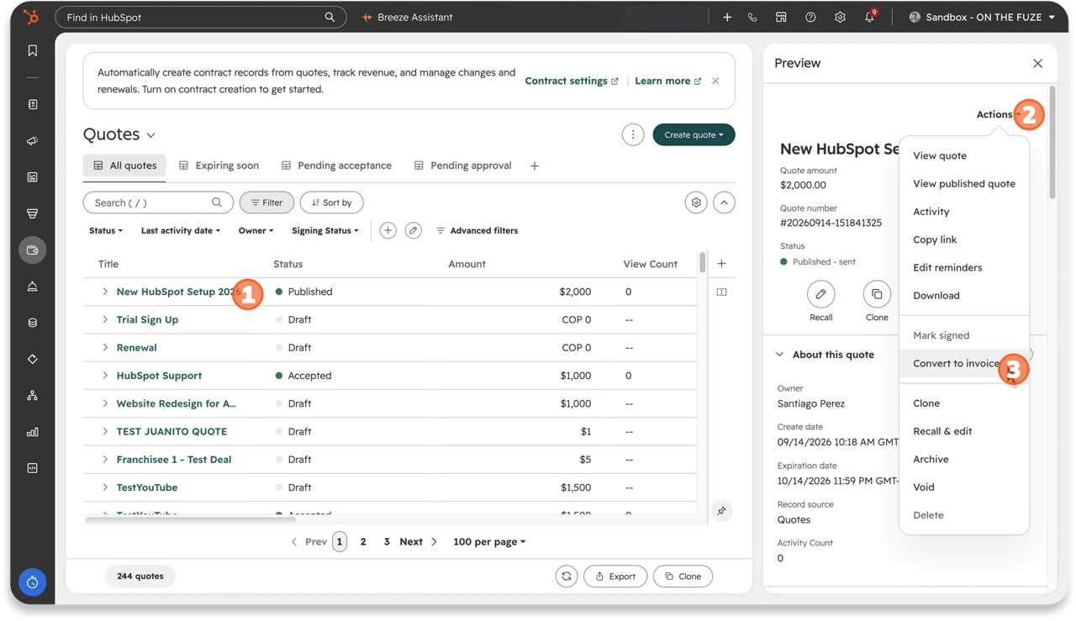Select Convert to invoice menu item

click(964, 363)
